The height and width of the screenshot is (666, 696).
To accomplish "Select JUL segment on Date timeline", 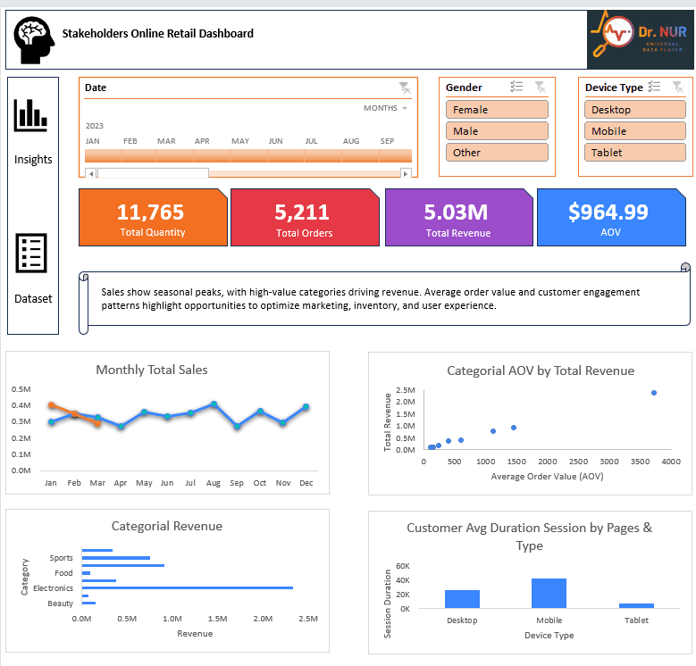I will click(x=323, y=155).
